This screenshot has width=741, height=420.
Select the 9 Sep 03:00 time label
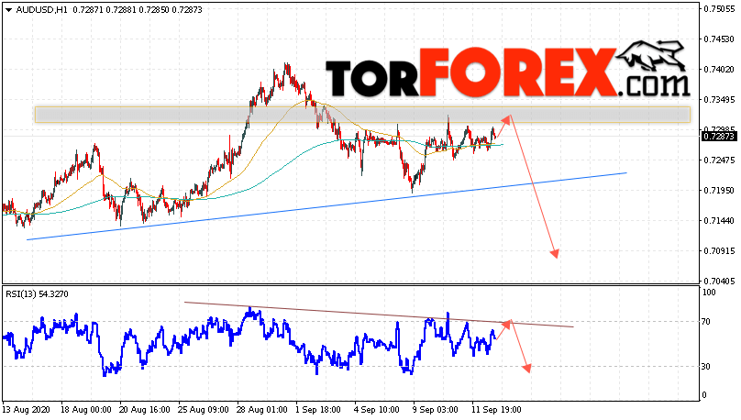[435, 410]
